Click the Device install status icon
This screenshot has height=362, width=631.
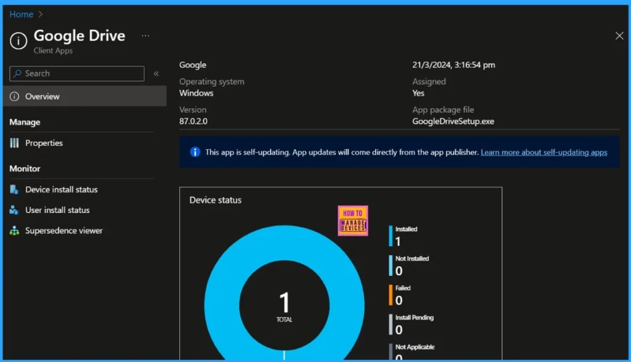(x=15, y=190)
